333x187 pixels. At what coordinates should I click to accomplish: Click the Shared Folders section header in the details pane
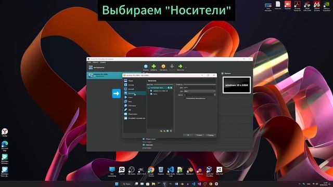149,139
